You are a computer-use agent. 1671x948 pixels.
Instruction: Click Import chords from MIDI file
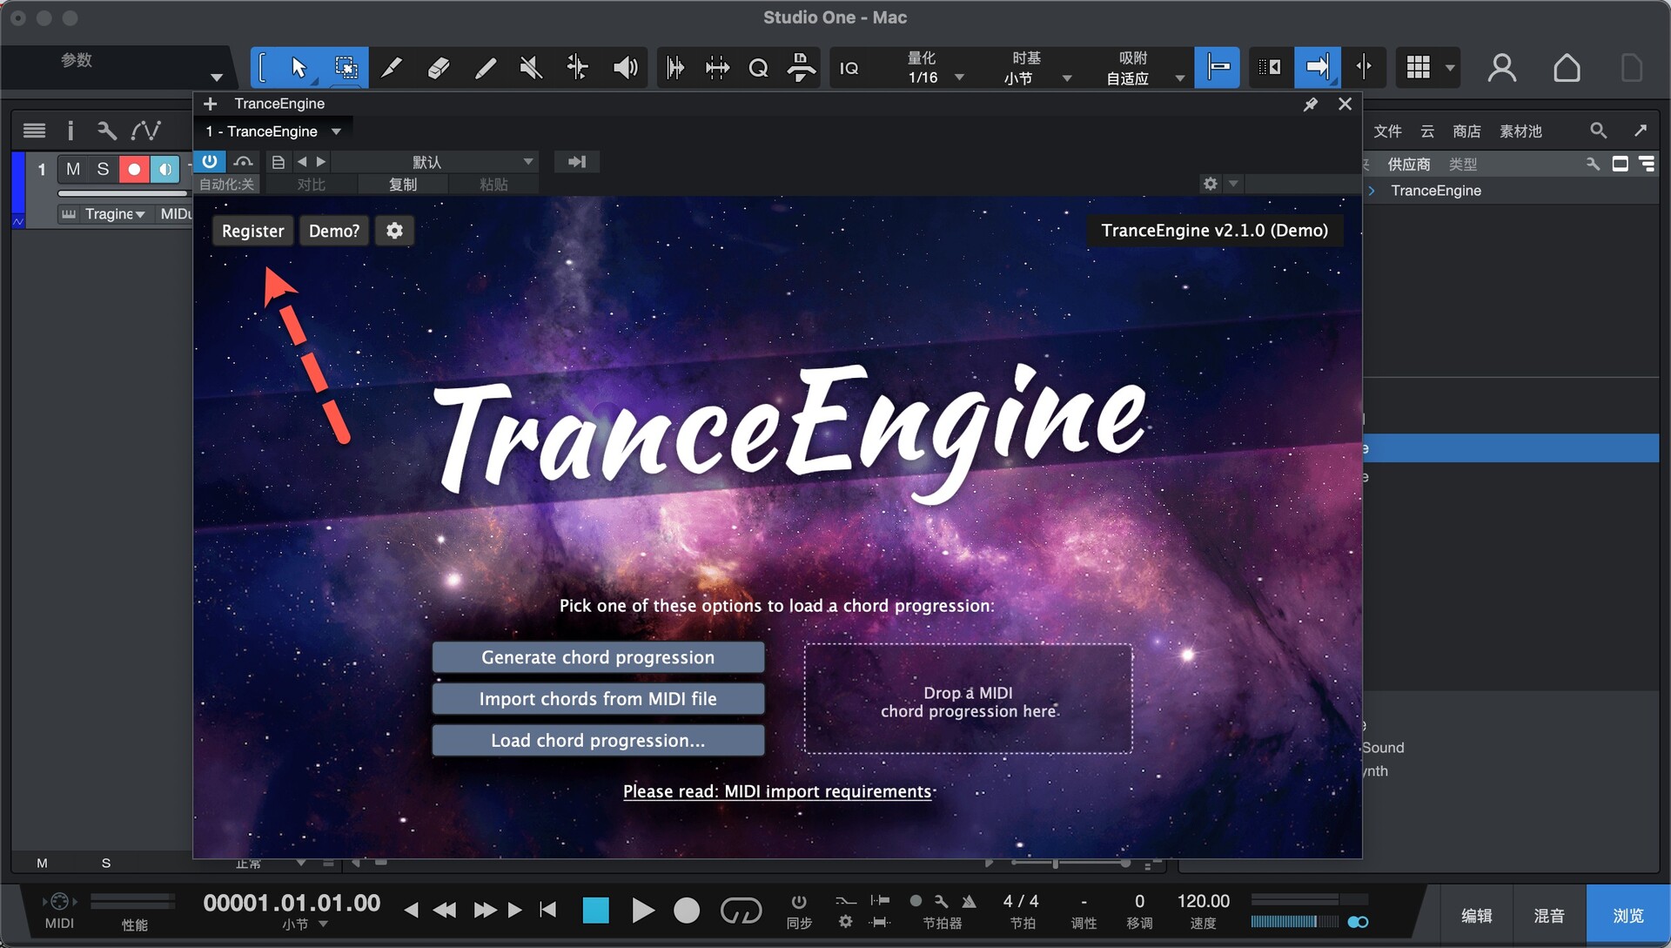599,699
